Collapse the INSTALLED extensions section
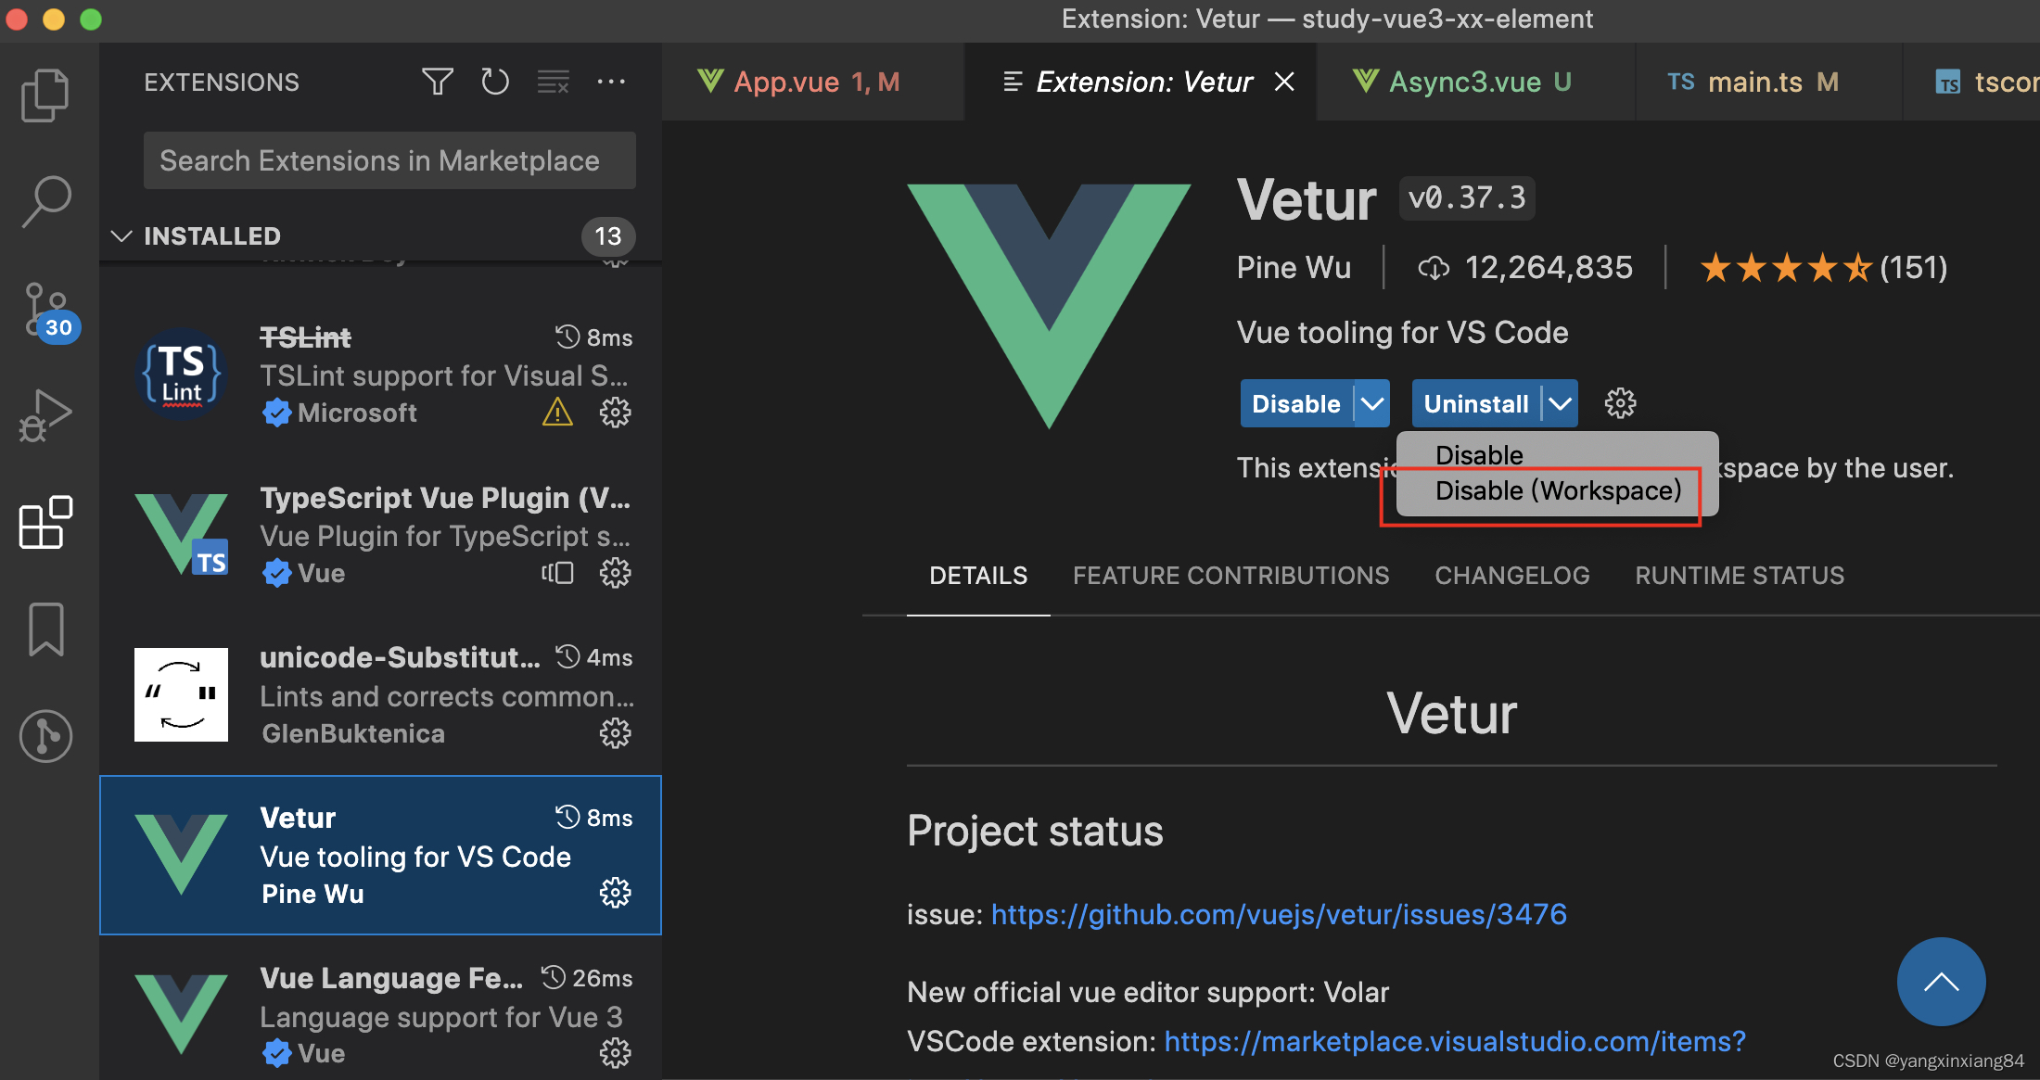The width and height of the screenshot is (2040, 1080). pyautogui.click(x=121, y=236)
